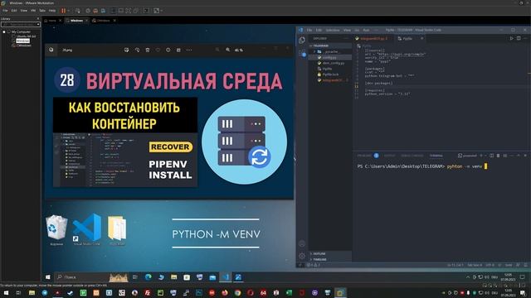Click the delete trash icon in Photos
531x298 pixels.
(148, 50)
